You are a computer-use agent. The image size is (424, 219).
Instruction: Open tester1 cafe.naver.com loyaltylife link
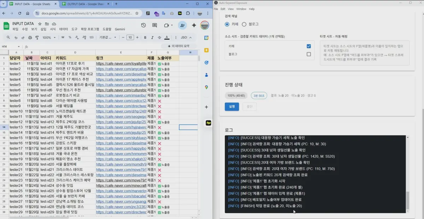[x=121, y=64]
